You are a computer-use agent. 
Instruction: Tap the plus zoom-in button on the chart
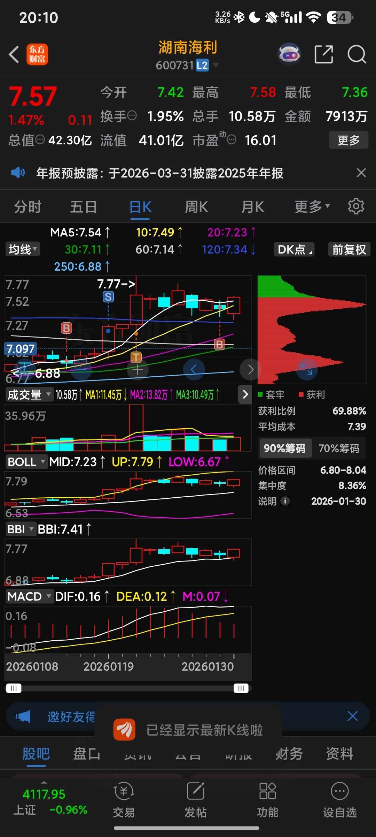click(138, 370)
